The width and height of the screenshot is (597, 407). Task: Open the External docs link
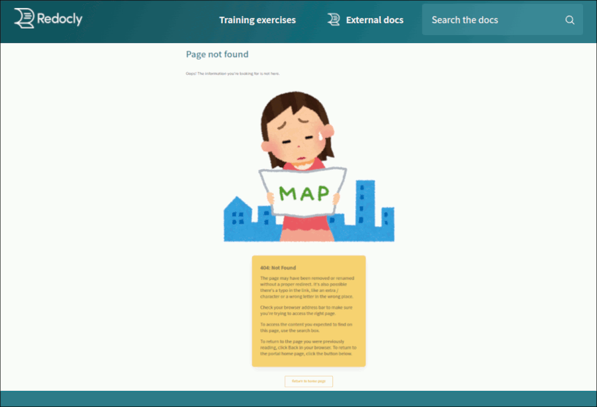point(375,20)
